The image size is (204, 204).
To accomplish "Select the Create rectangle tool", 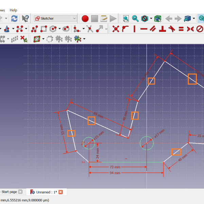I will point(44,29).
